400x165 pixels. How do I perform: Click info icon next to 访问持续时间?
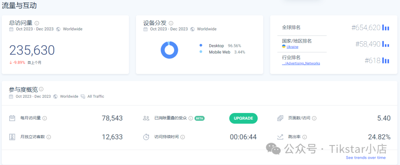click(x=183, y=137)
